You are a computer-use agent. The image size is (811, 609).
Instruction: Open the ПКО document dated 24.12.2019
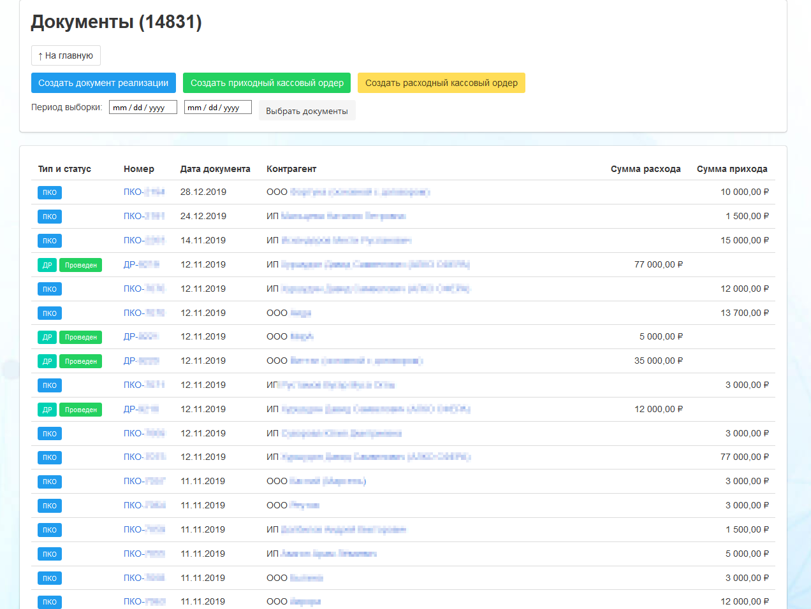pyautogui.click(x=144, y=216)
